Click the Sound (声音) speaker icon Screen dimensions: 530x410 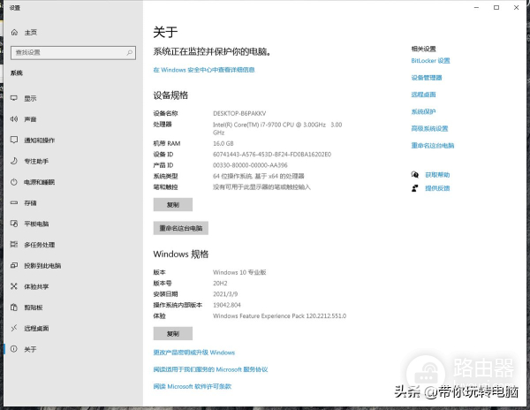pyautogui.click(x=14, y=119)
